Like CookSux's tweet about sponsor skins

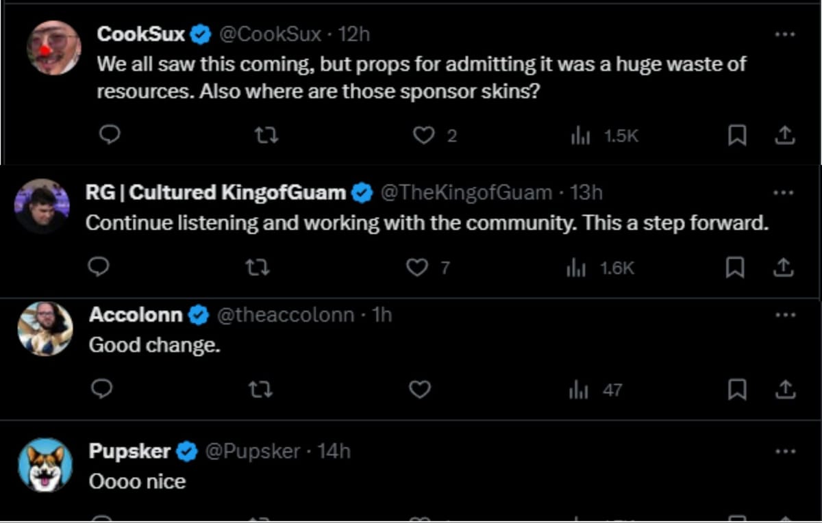point(424,136)
